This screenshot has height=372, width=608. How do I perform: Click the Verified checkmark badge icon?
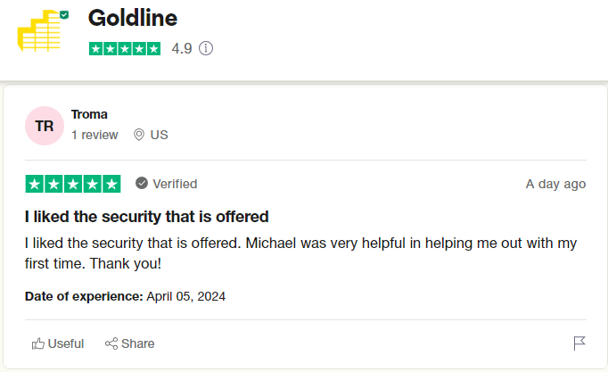[x=142, y=184]
